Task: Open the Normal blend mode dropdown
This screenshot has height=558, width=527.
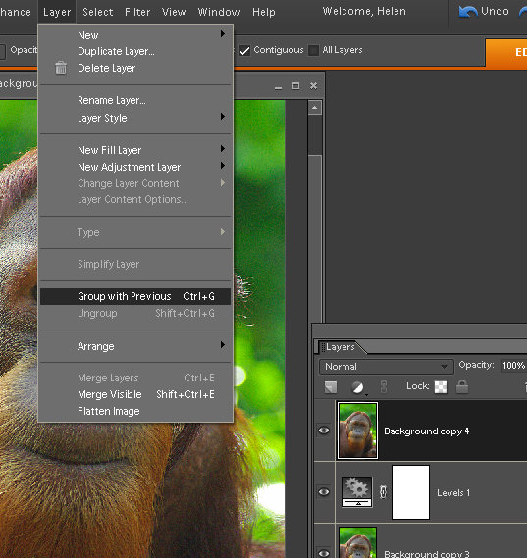Action: click(x=387, y=367)
